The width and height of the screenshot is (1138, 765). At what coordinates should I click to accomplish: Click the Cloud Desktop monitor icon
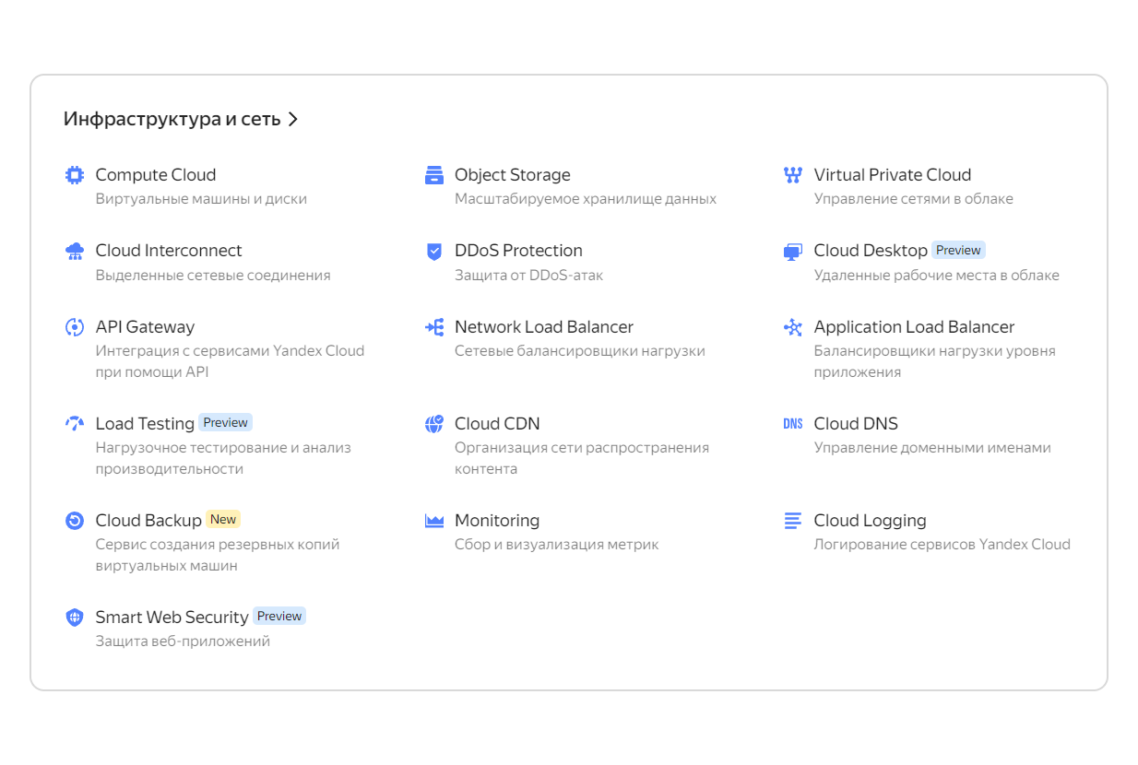tap(793, 251)
